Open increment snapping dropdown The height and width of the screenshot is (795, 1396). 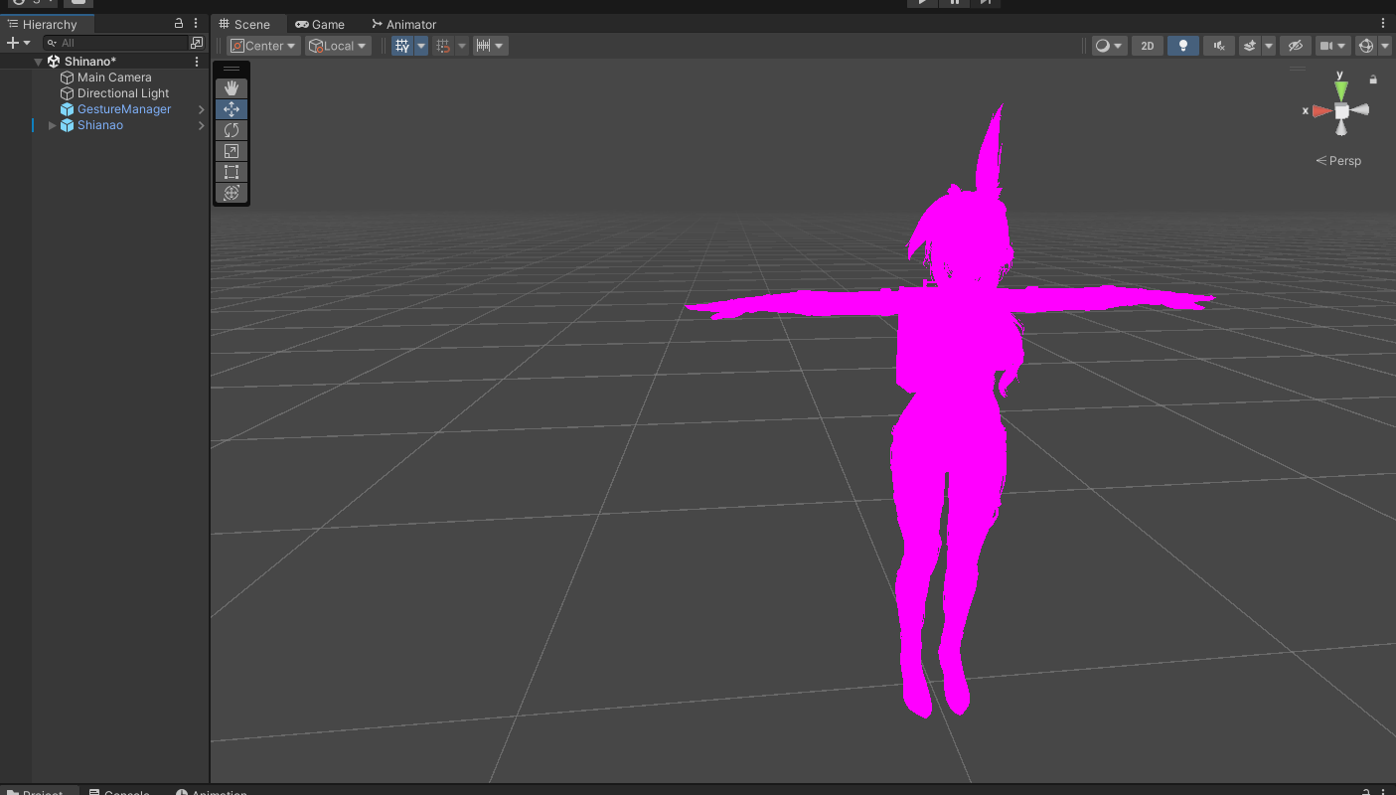490,46
